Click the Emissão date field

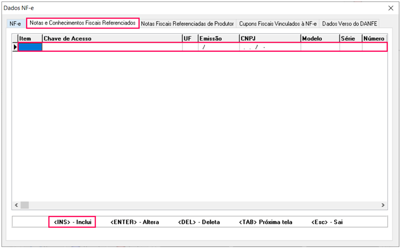click(218, 47)
